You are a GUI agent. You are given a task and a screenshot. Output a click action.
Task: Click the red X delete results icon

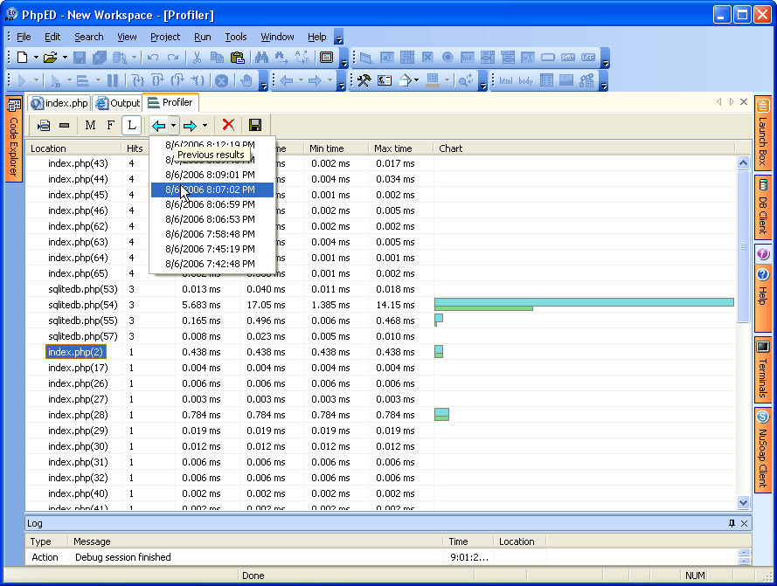pyautogui.click(x=228, y=126)
